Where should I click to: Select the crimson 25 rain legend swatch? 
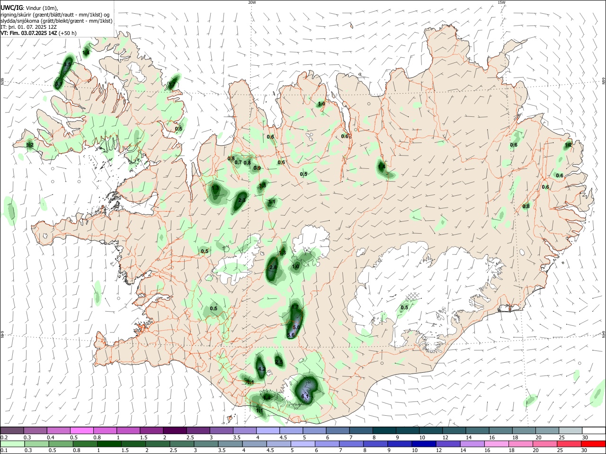569,444
